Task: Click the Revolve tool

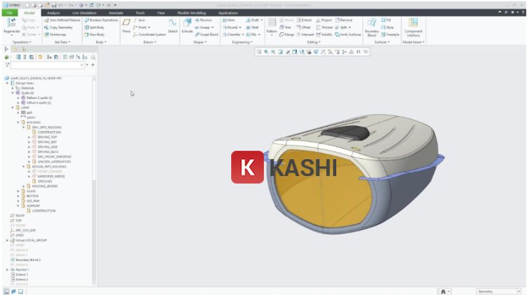Action: pos(204,20)
